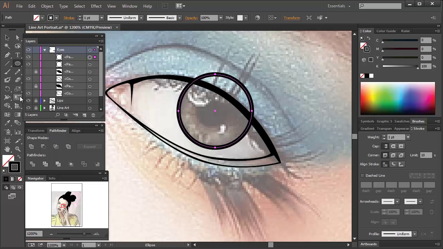The width and height of the screenshot is (443, 249).
Task: Choose the Round Join corner option
Action: (x=393, y=155)
